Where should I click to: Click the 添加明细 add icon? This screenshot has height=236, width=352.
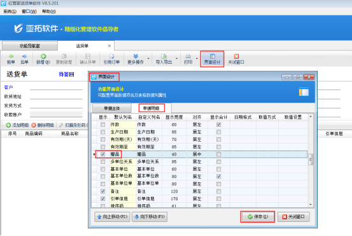point(8,125)
